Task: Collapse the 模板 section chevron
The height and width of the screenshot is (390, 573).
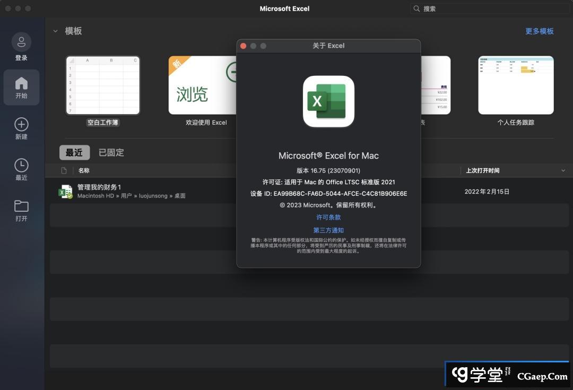Action: coord(55,31)
